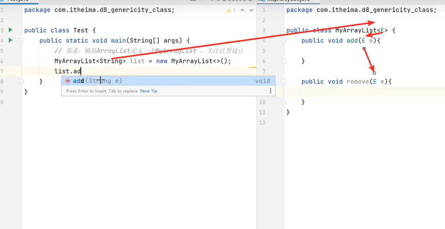Collapse main method fold marker in Test.java
The height and width of the screenshot is (229, 445).
pyautogui.click(x=22, y=41)
